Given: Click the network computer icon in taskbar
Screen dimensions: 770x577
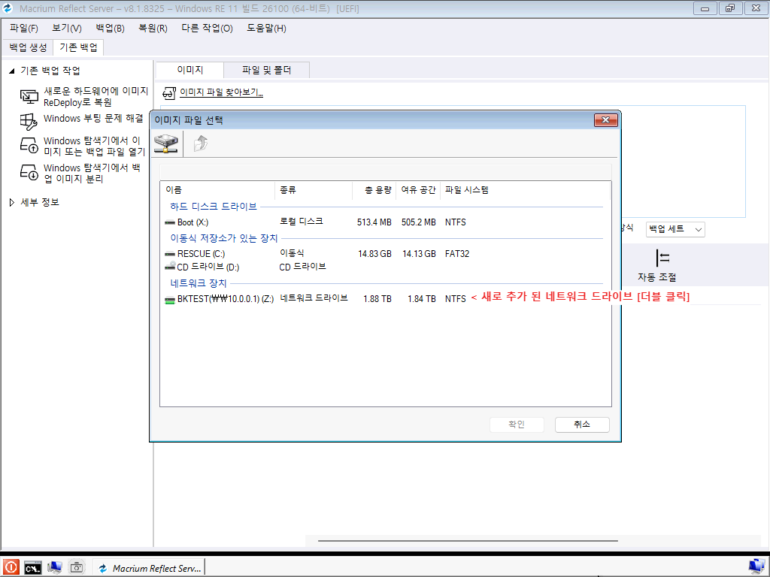Looking at the screenshot, I should [x=54, y=568].
